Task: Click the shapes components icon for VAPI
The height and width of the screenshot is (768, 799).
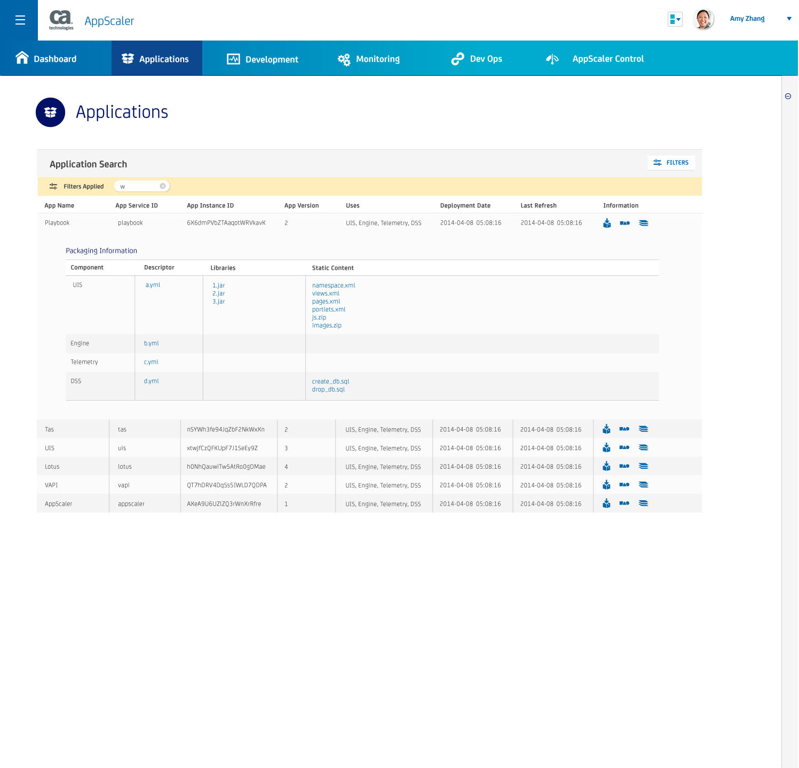Action: pos(624,485)
